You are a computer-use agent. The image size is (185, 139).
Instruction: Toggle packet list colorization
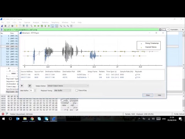click(57, 26)
